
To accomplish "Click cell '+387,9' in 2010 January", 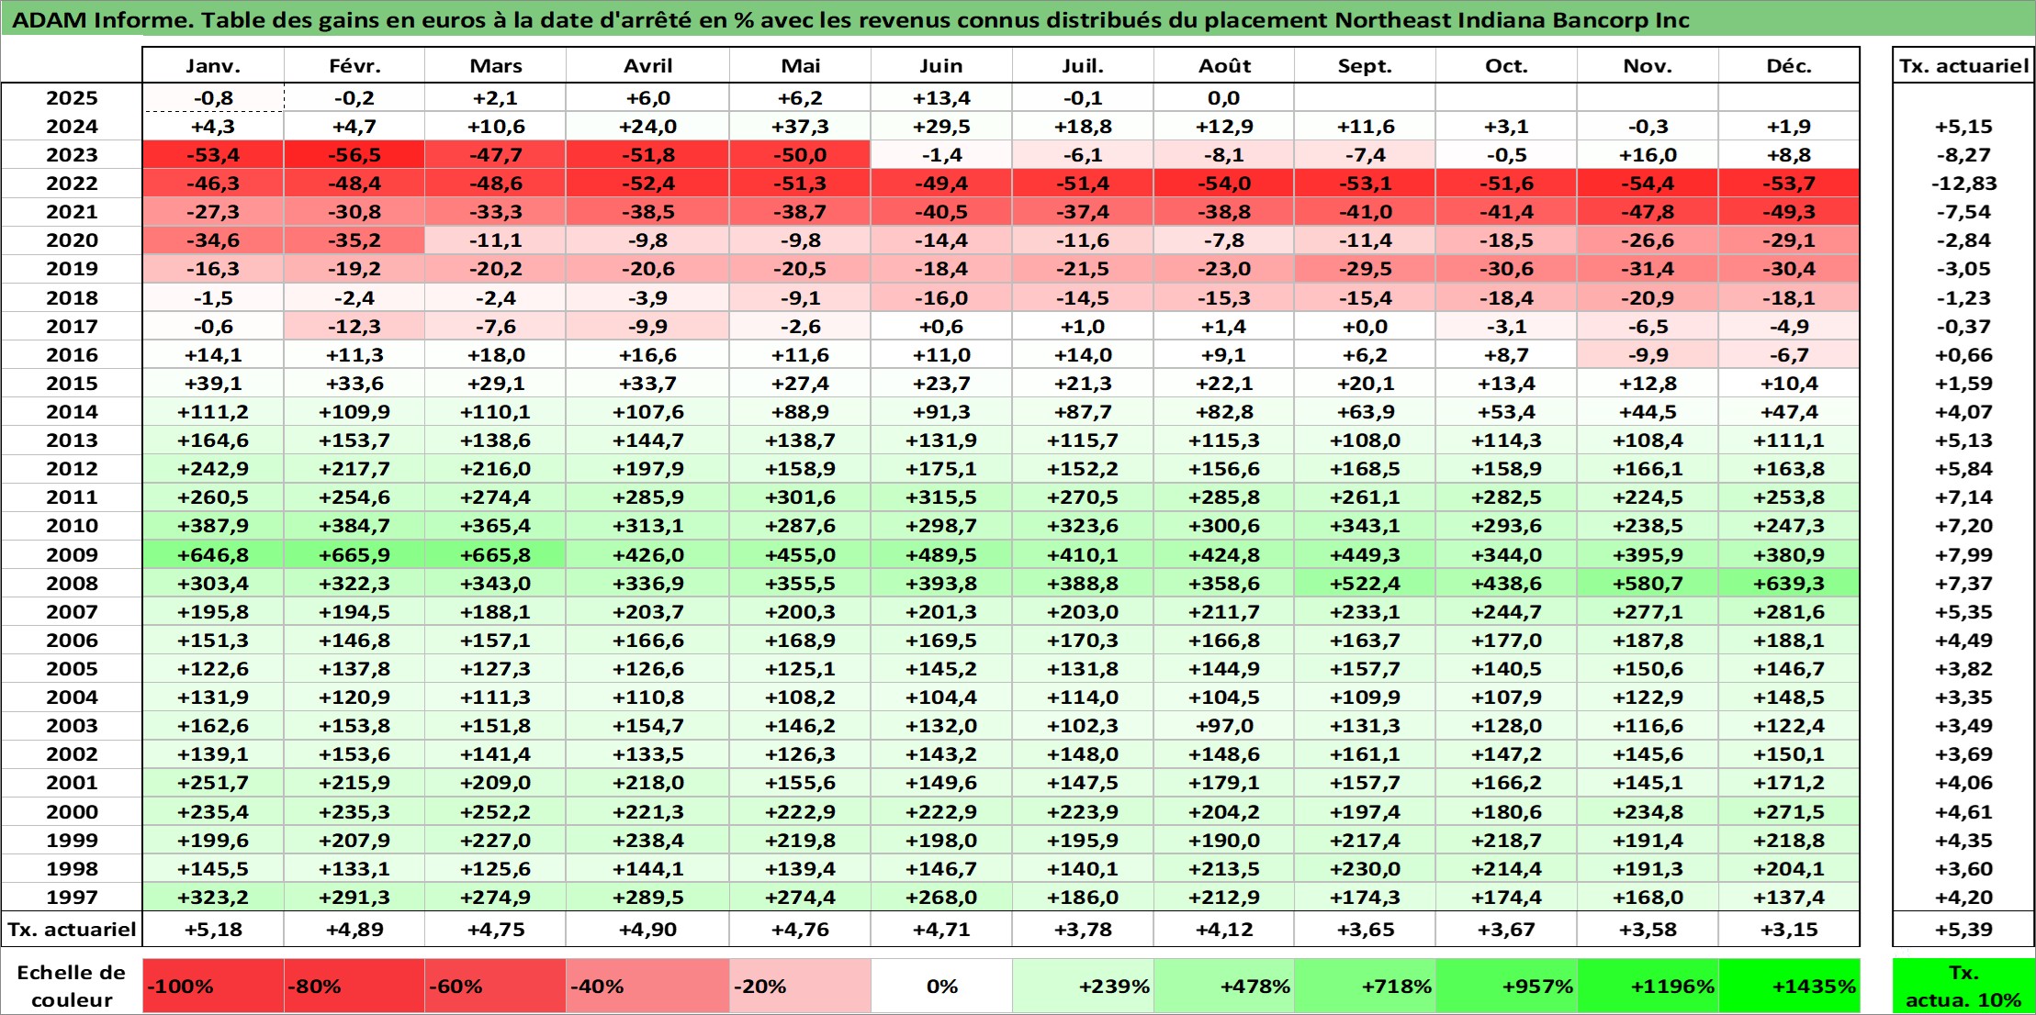I will coord(213,526).
